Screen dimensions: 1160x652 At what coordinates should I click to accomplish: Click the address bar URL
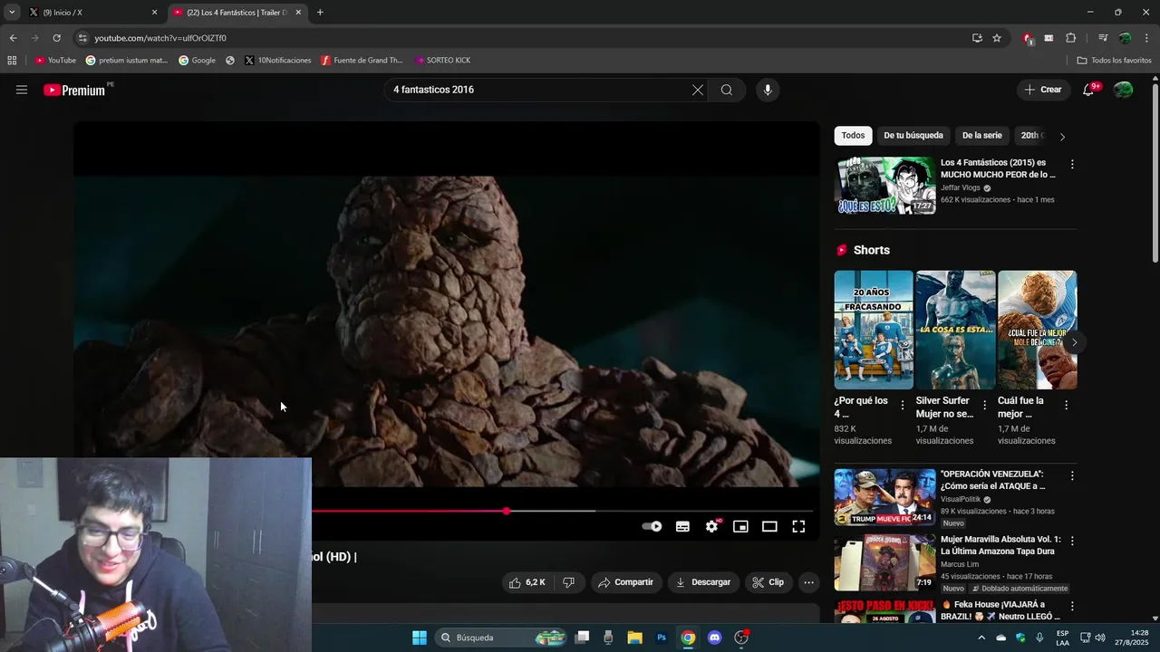pyautogui.click(x=160, y=38)
